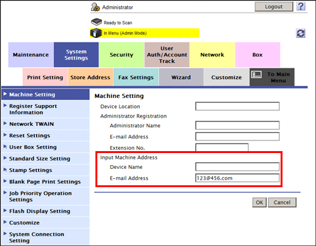This screenshot has width=316, height=246.
Task: Click the Ready to Scan scanner icon
Action: pos(97,22)
